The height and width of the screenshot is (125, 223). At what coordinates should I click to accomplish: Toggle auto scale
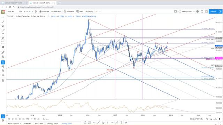pos(215,119)
